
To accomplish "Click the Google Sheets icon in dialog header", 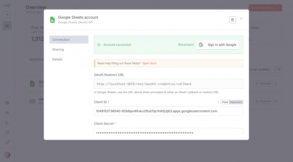I will coord(53,20).
